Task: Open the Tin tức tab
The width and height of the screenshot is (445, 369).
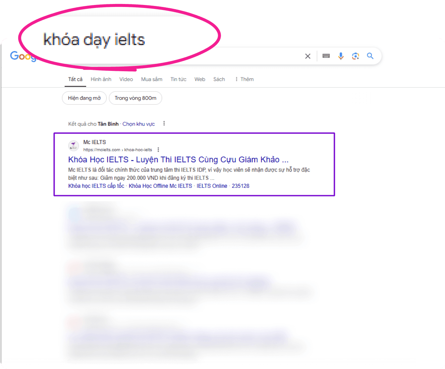Action: tap(178, 79)
